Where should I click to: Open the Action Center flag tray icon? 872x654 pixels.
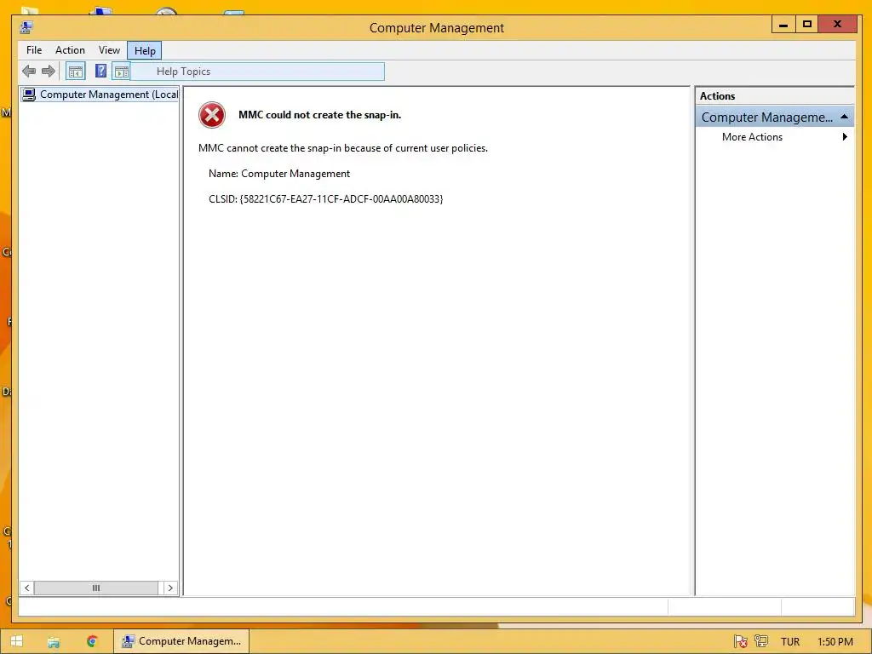(740, 641)
